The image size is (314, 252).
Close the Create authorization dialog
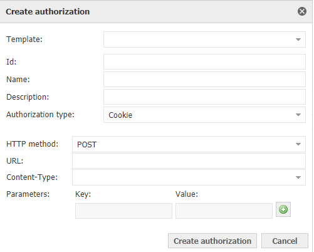pyautogui.click(x=302, y=11)
